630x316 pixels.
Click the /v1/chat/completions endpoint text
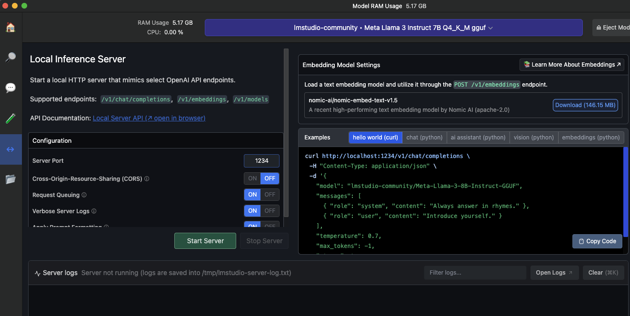tap(136, 99)
